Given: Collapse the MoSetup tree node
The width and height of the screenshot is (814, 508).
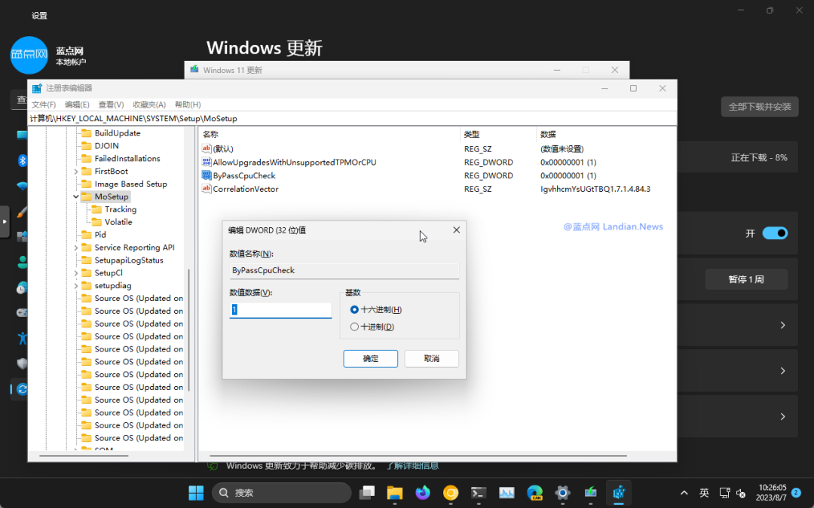Looking at the screenshot, I should coord(76,197).
